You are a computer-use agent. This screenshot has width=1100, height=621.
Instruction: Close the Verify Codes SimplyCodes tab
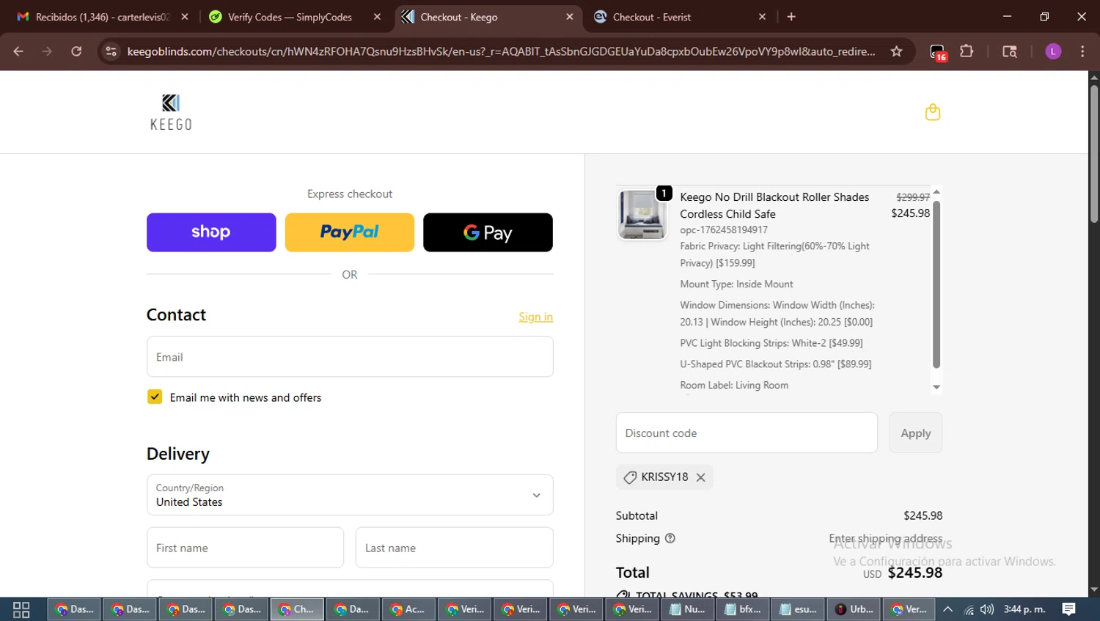(377, 17)
